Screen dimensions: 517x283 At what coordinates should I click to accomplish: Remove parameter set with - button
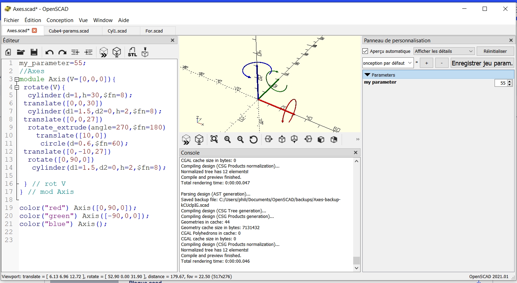click(x=442, y=63)
